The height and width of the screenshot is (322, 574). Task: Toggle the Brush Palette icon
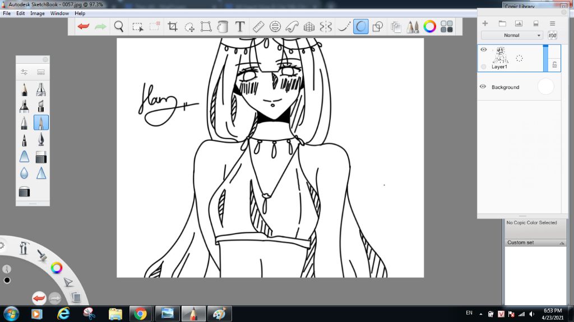(413, 26)
